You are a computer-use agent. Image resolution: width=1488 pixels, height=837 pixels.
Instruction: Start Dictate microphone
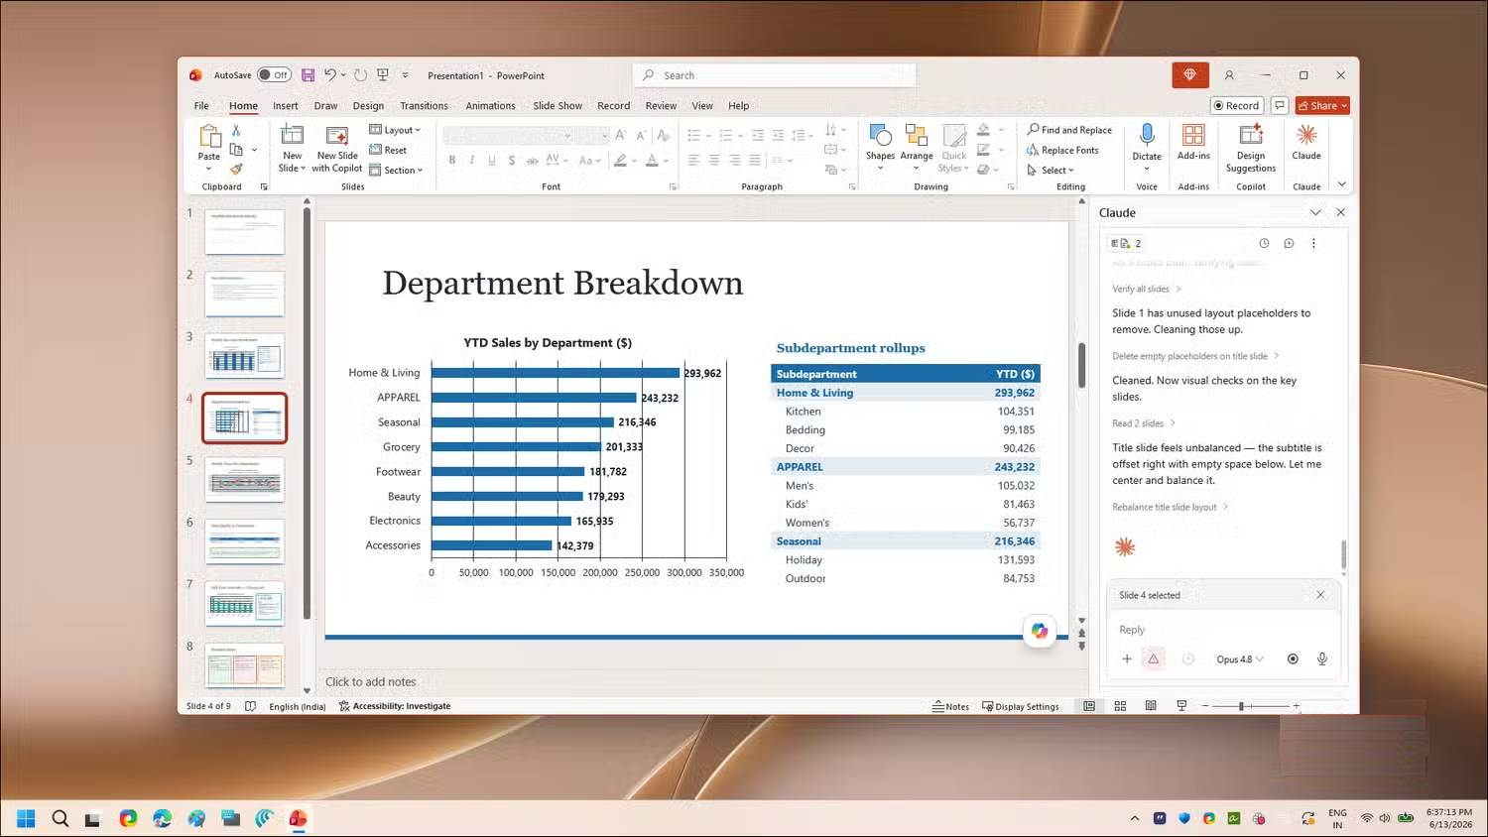[1147, 148]
